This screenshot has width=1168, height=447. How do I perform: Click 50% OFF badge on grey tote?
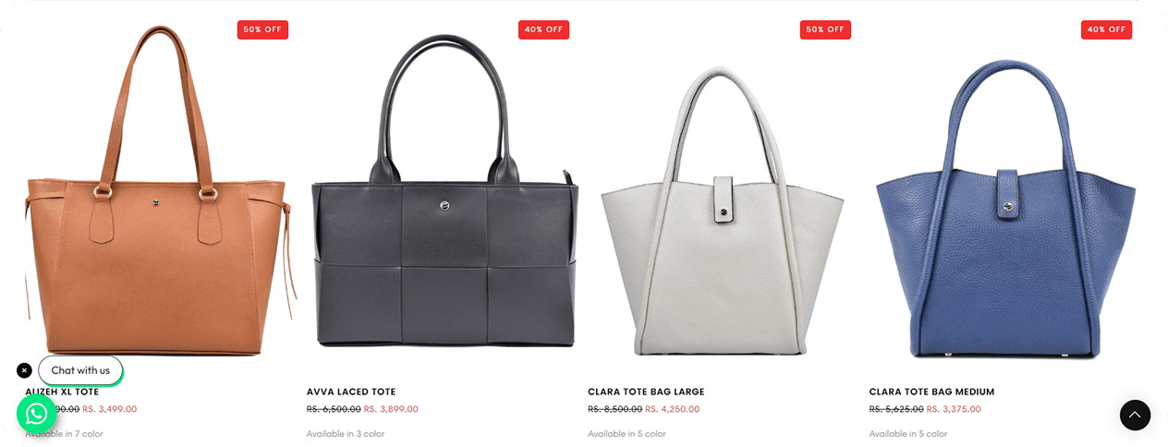[825, 30]
